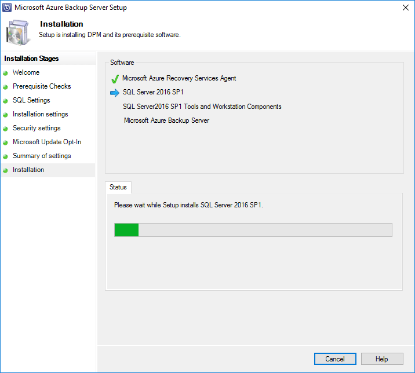Click the green bullet beside Welcome
Screen dimensions: 415x373
5,73
